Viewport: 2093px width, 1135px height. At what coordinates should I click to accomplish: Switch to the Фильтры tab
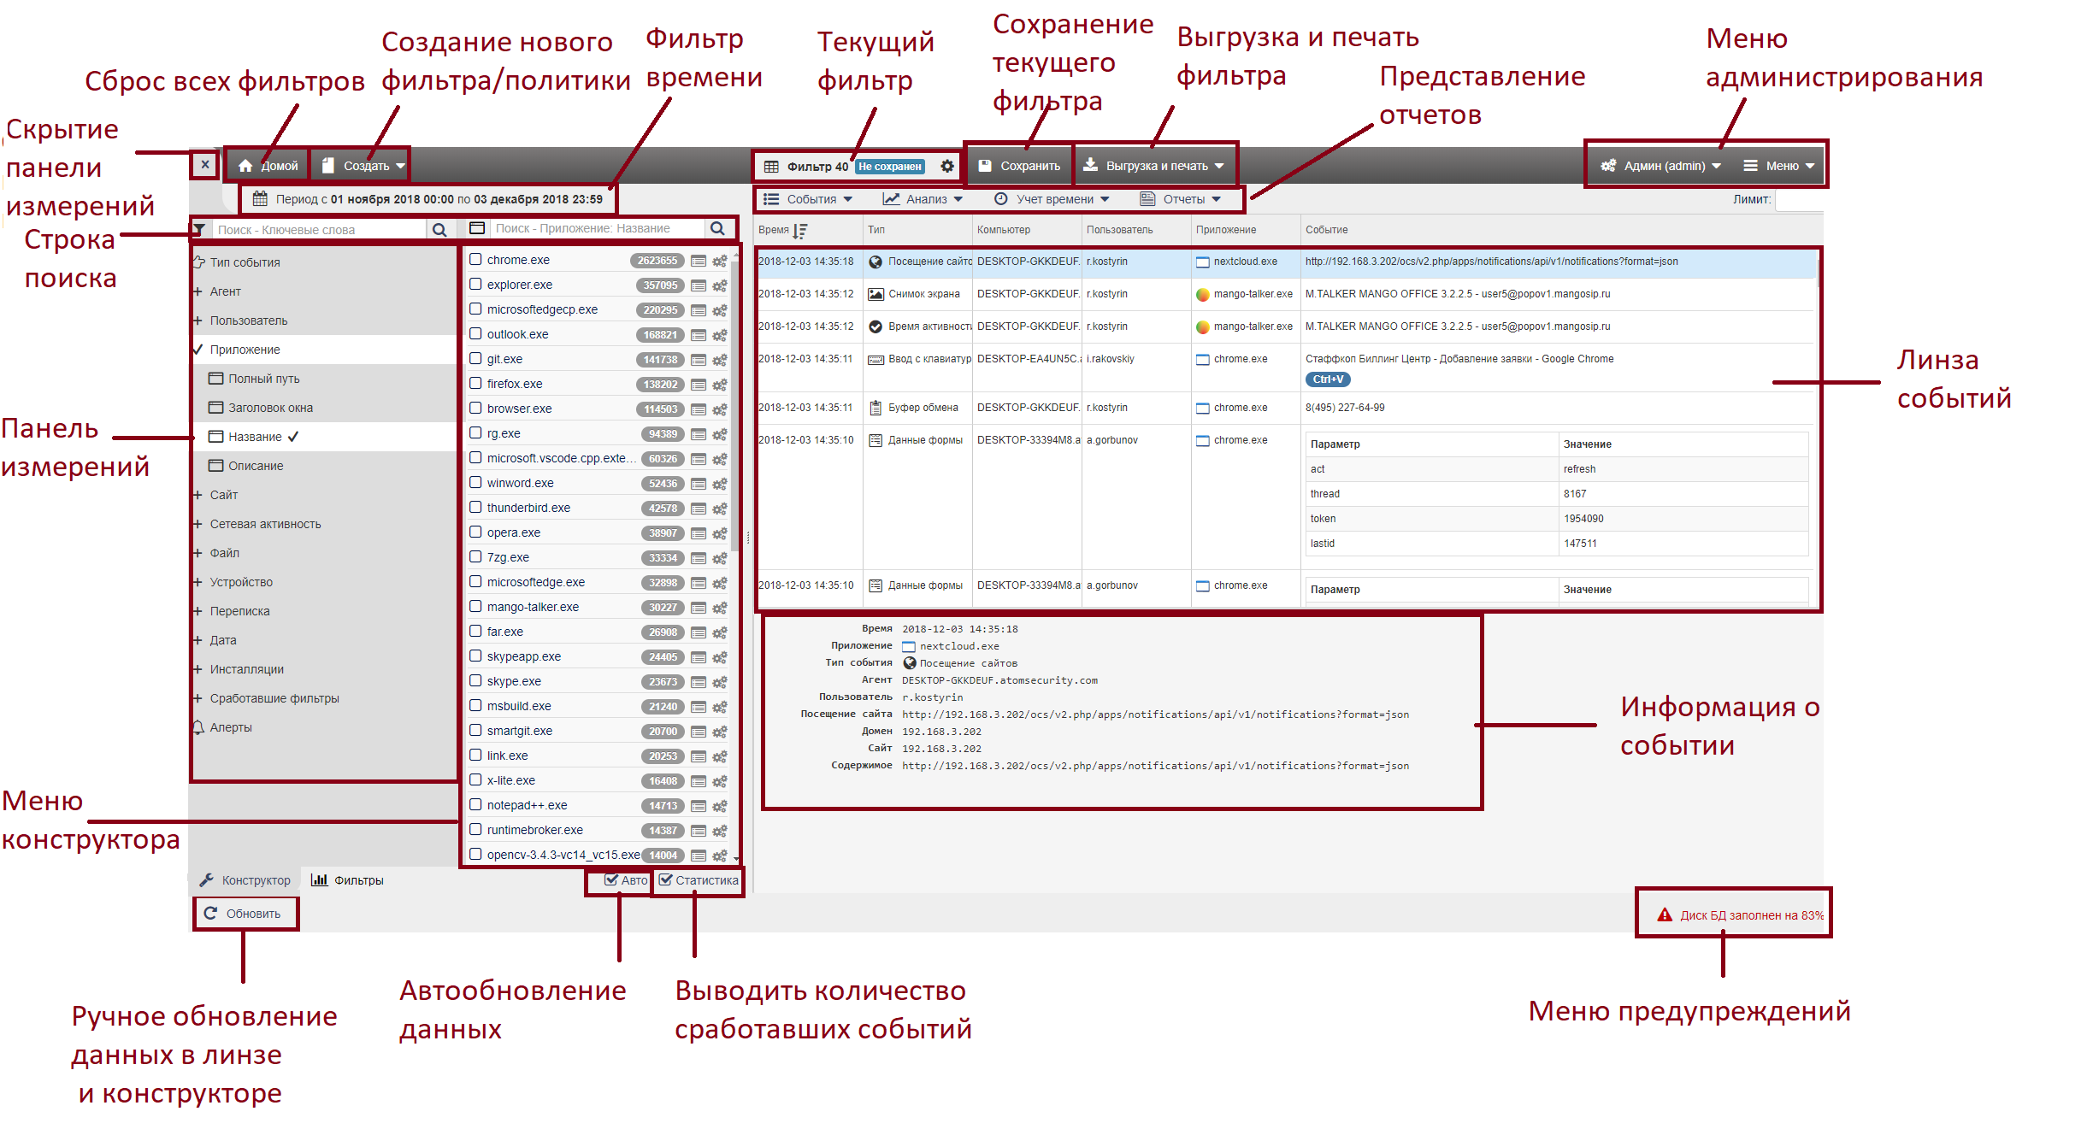tap(347, 880)
